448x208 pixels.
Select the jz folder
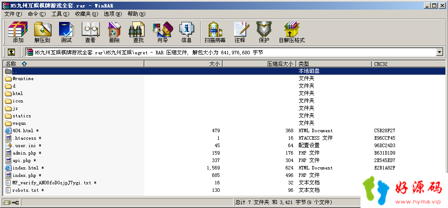coord(15,108)
